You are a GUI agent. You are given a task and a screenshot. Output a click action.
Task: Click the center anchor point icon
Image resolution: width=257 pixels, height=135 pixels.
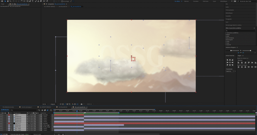tap(230, 62)
